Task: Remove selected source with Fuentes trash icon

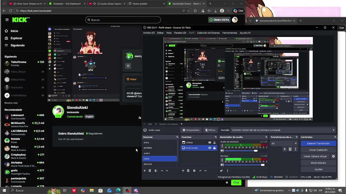Action: point(188,171)
